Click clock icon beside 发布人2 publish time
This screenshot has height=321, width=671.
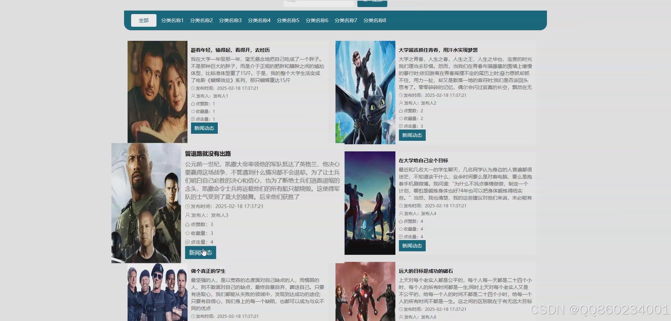tap(401, 95)
